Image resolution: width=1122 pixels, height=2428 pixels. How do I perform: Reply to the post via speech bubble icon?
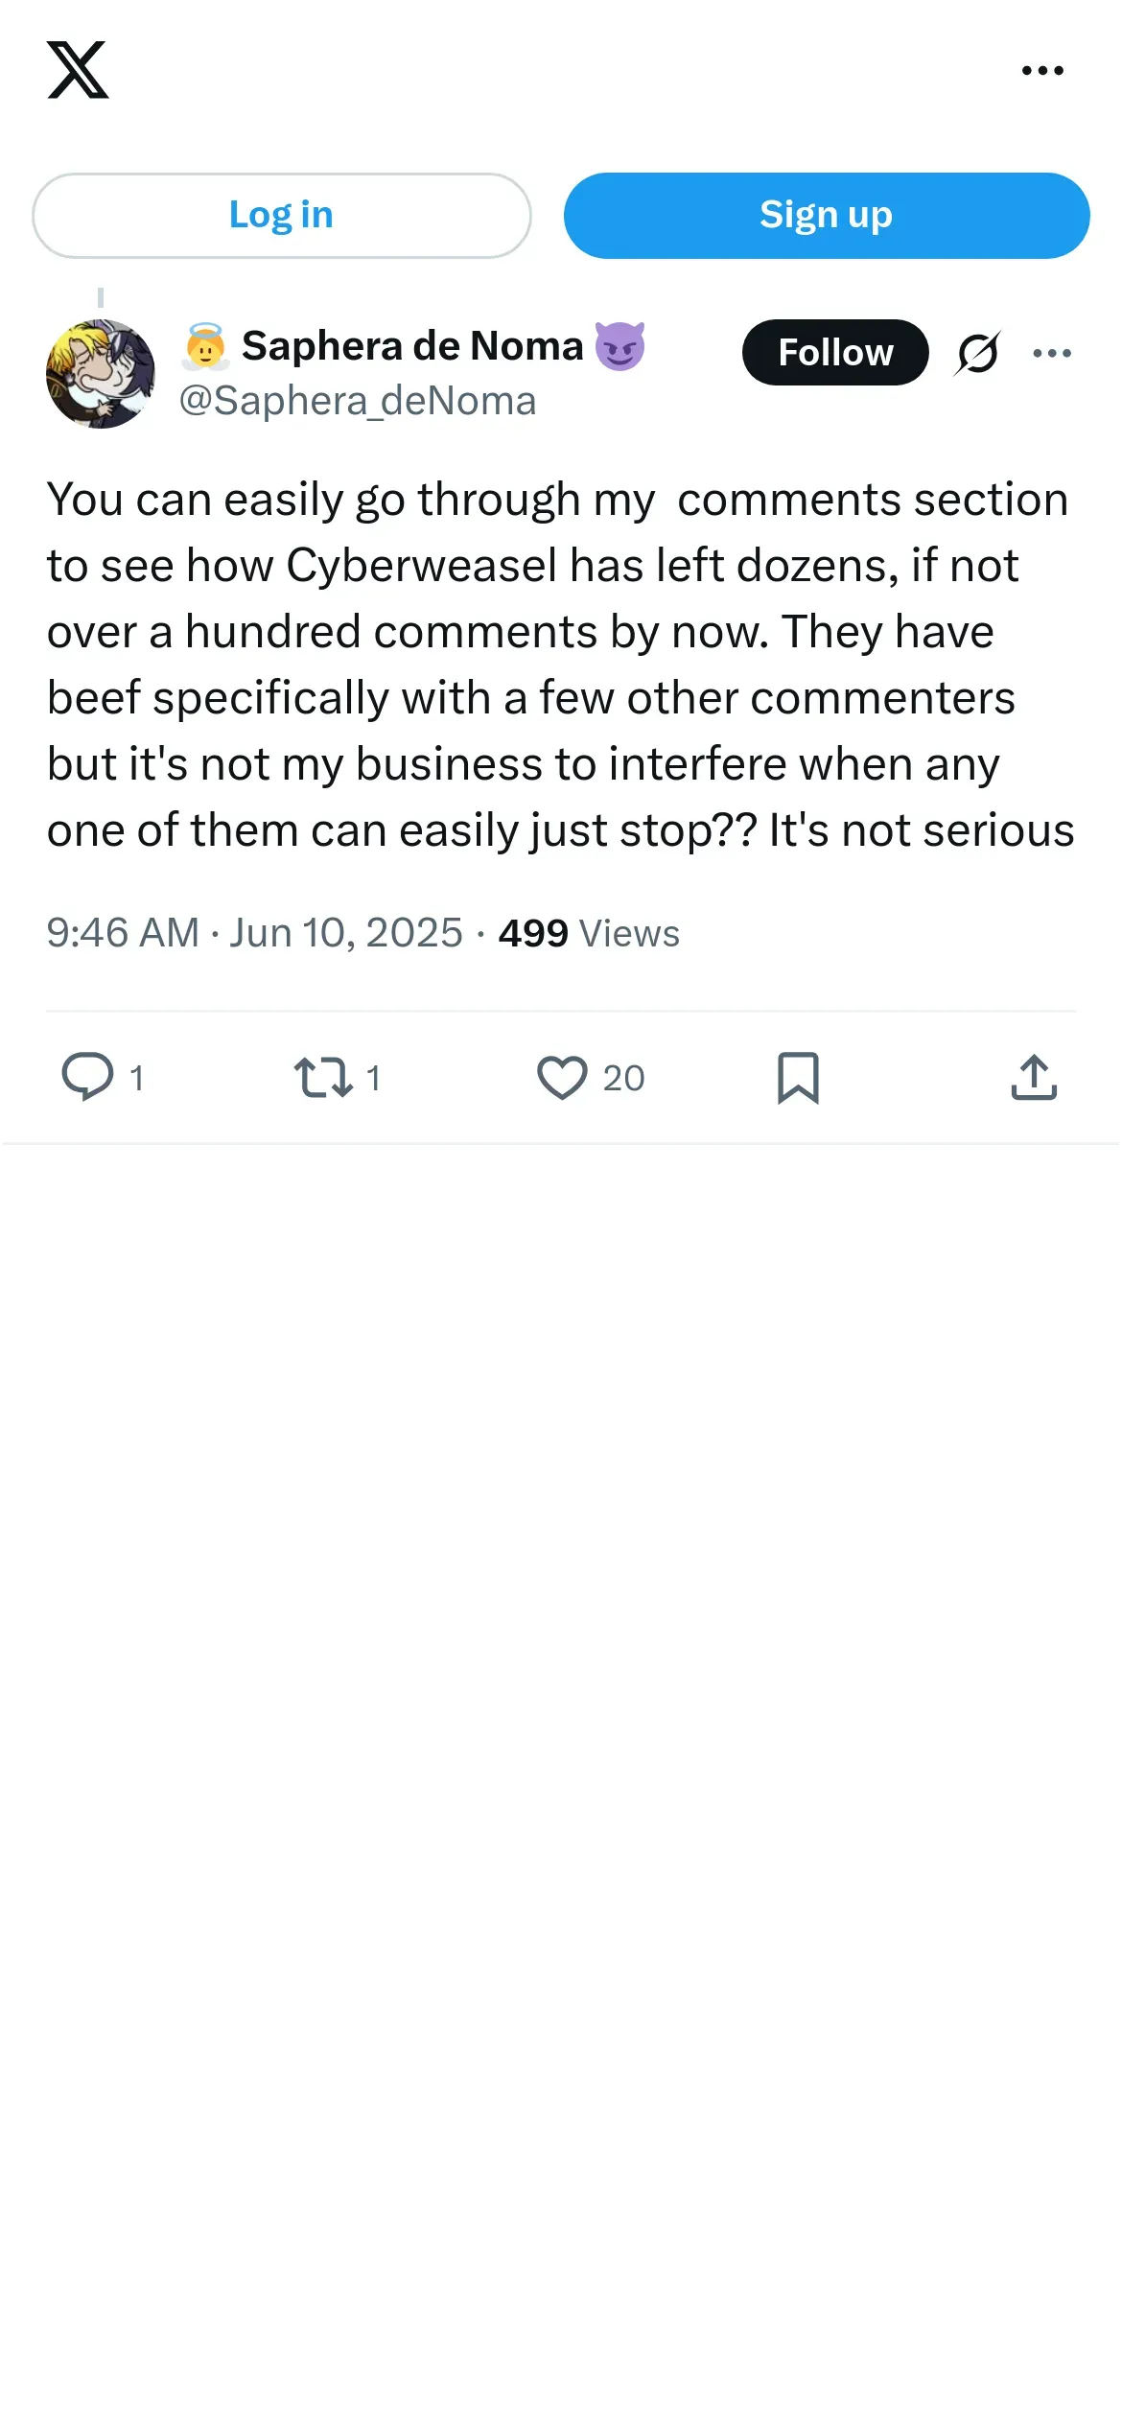(88, 1077)
